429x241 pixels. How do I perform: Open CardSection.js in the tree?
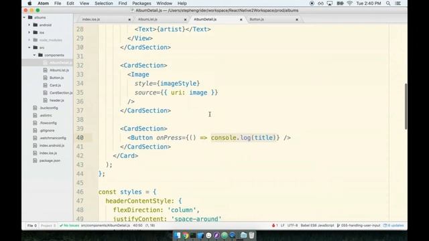[x=61, y=93]
